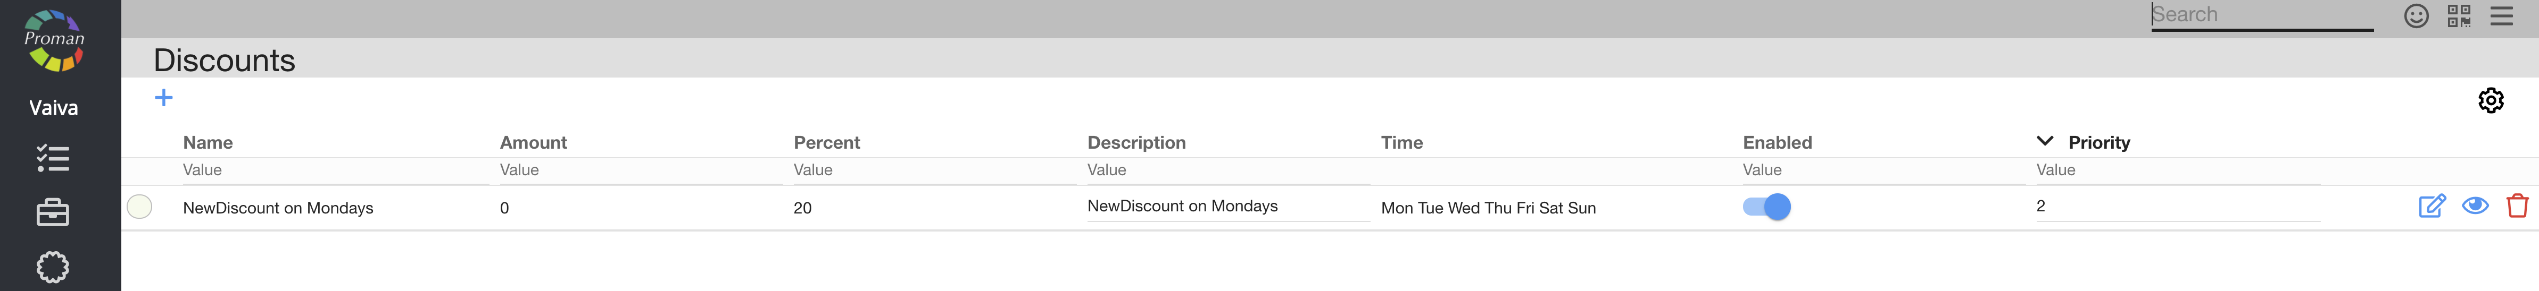Select the NewDiscount row radio circle
This screenshot has height=291, width=2539.
(x=140, y=207)
